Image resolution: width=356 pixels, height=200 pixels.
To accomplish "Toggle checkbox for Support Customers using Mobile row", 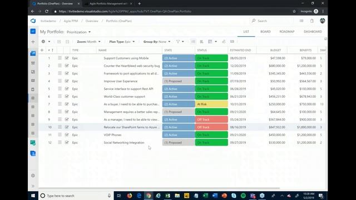I will (67, 58).
